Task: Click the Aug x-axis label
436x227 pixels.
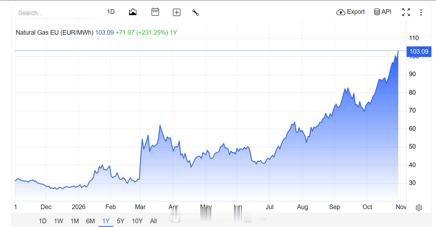Action: pyautogui.click(x=302, y=207)
